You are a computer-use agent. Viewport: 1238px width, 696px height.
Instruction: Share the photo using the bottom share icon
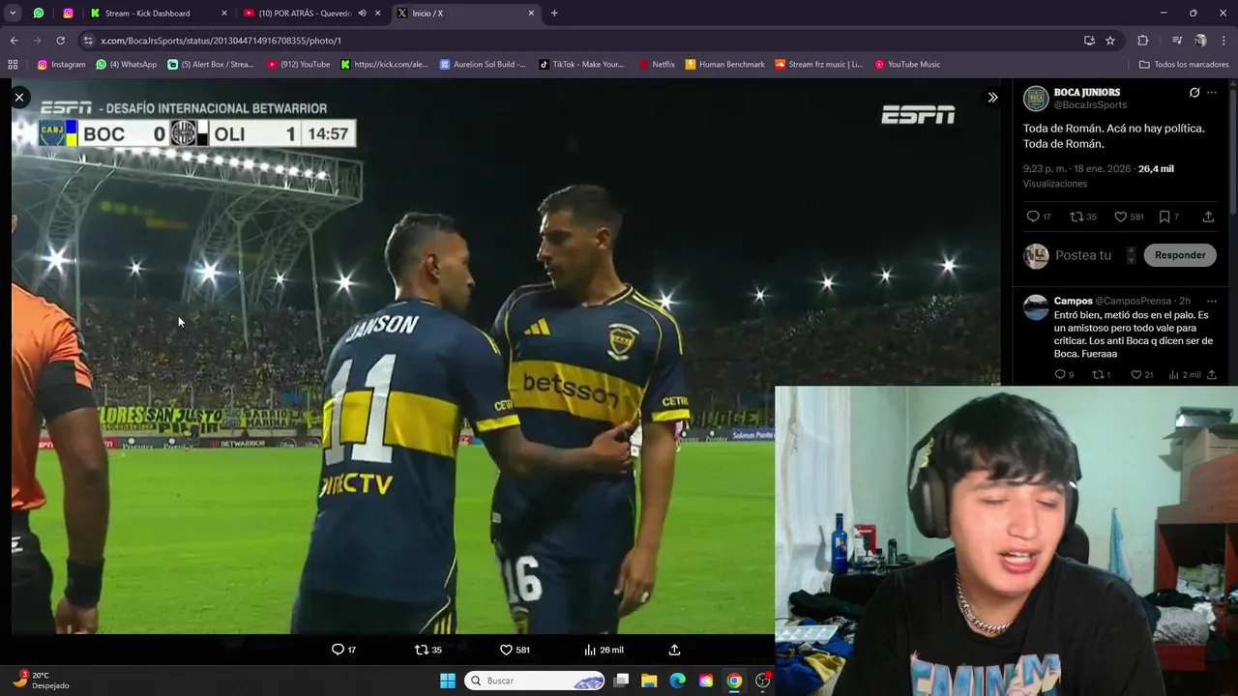(674, 650)
